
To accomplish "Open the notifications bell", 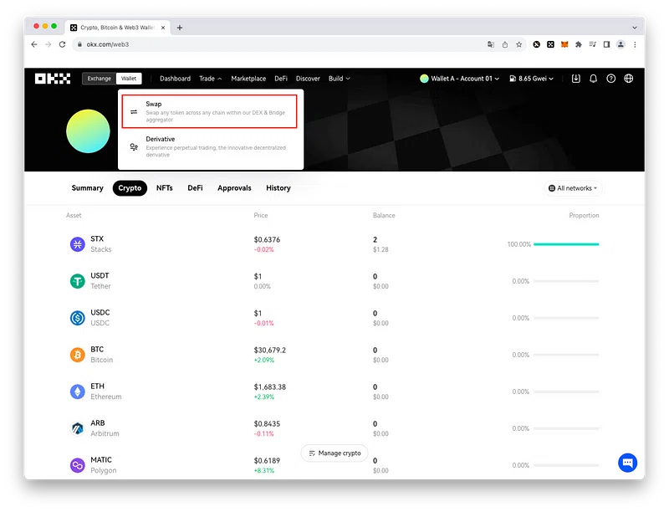I will point(593,79).
